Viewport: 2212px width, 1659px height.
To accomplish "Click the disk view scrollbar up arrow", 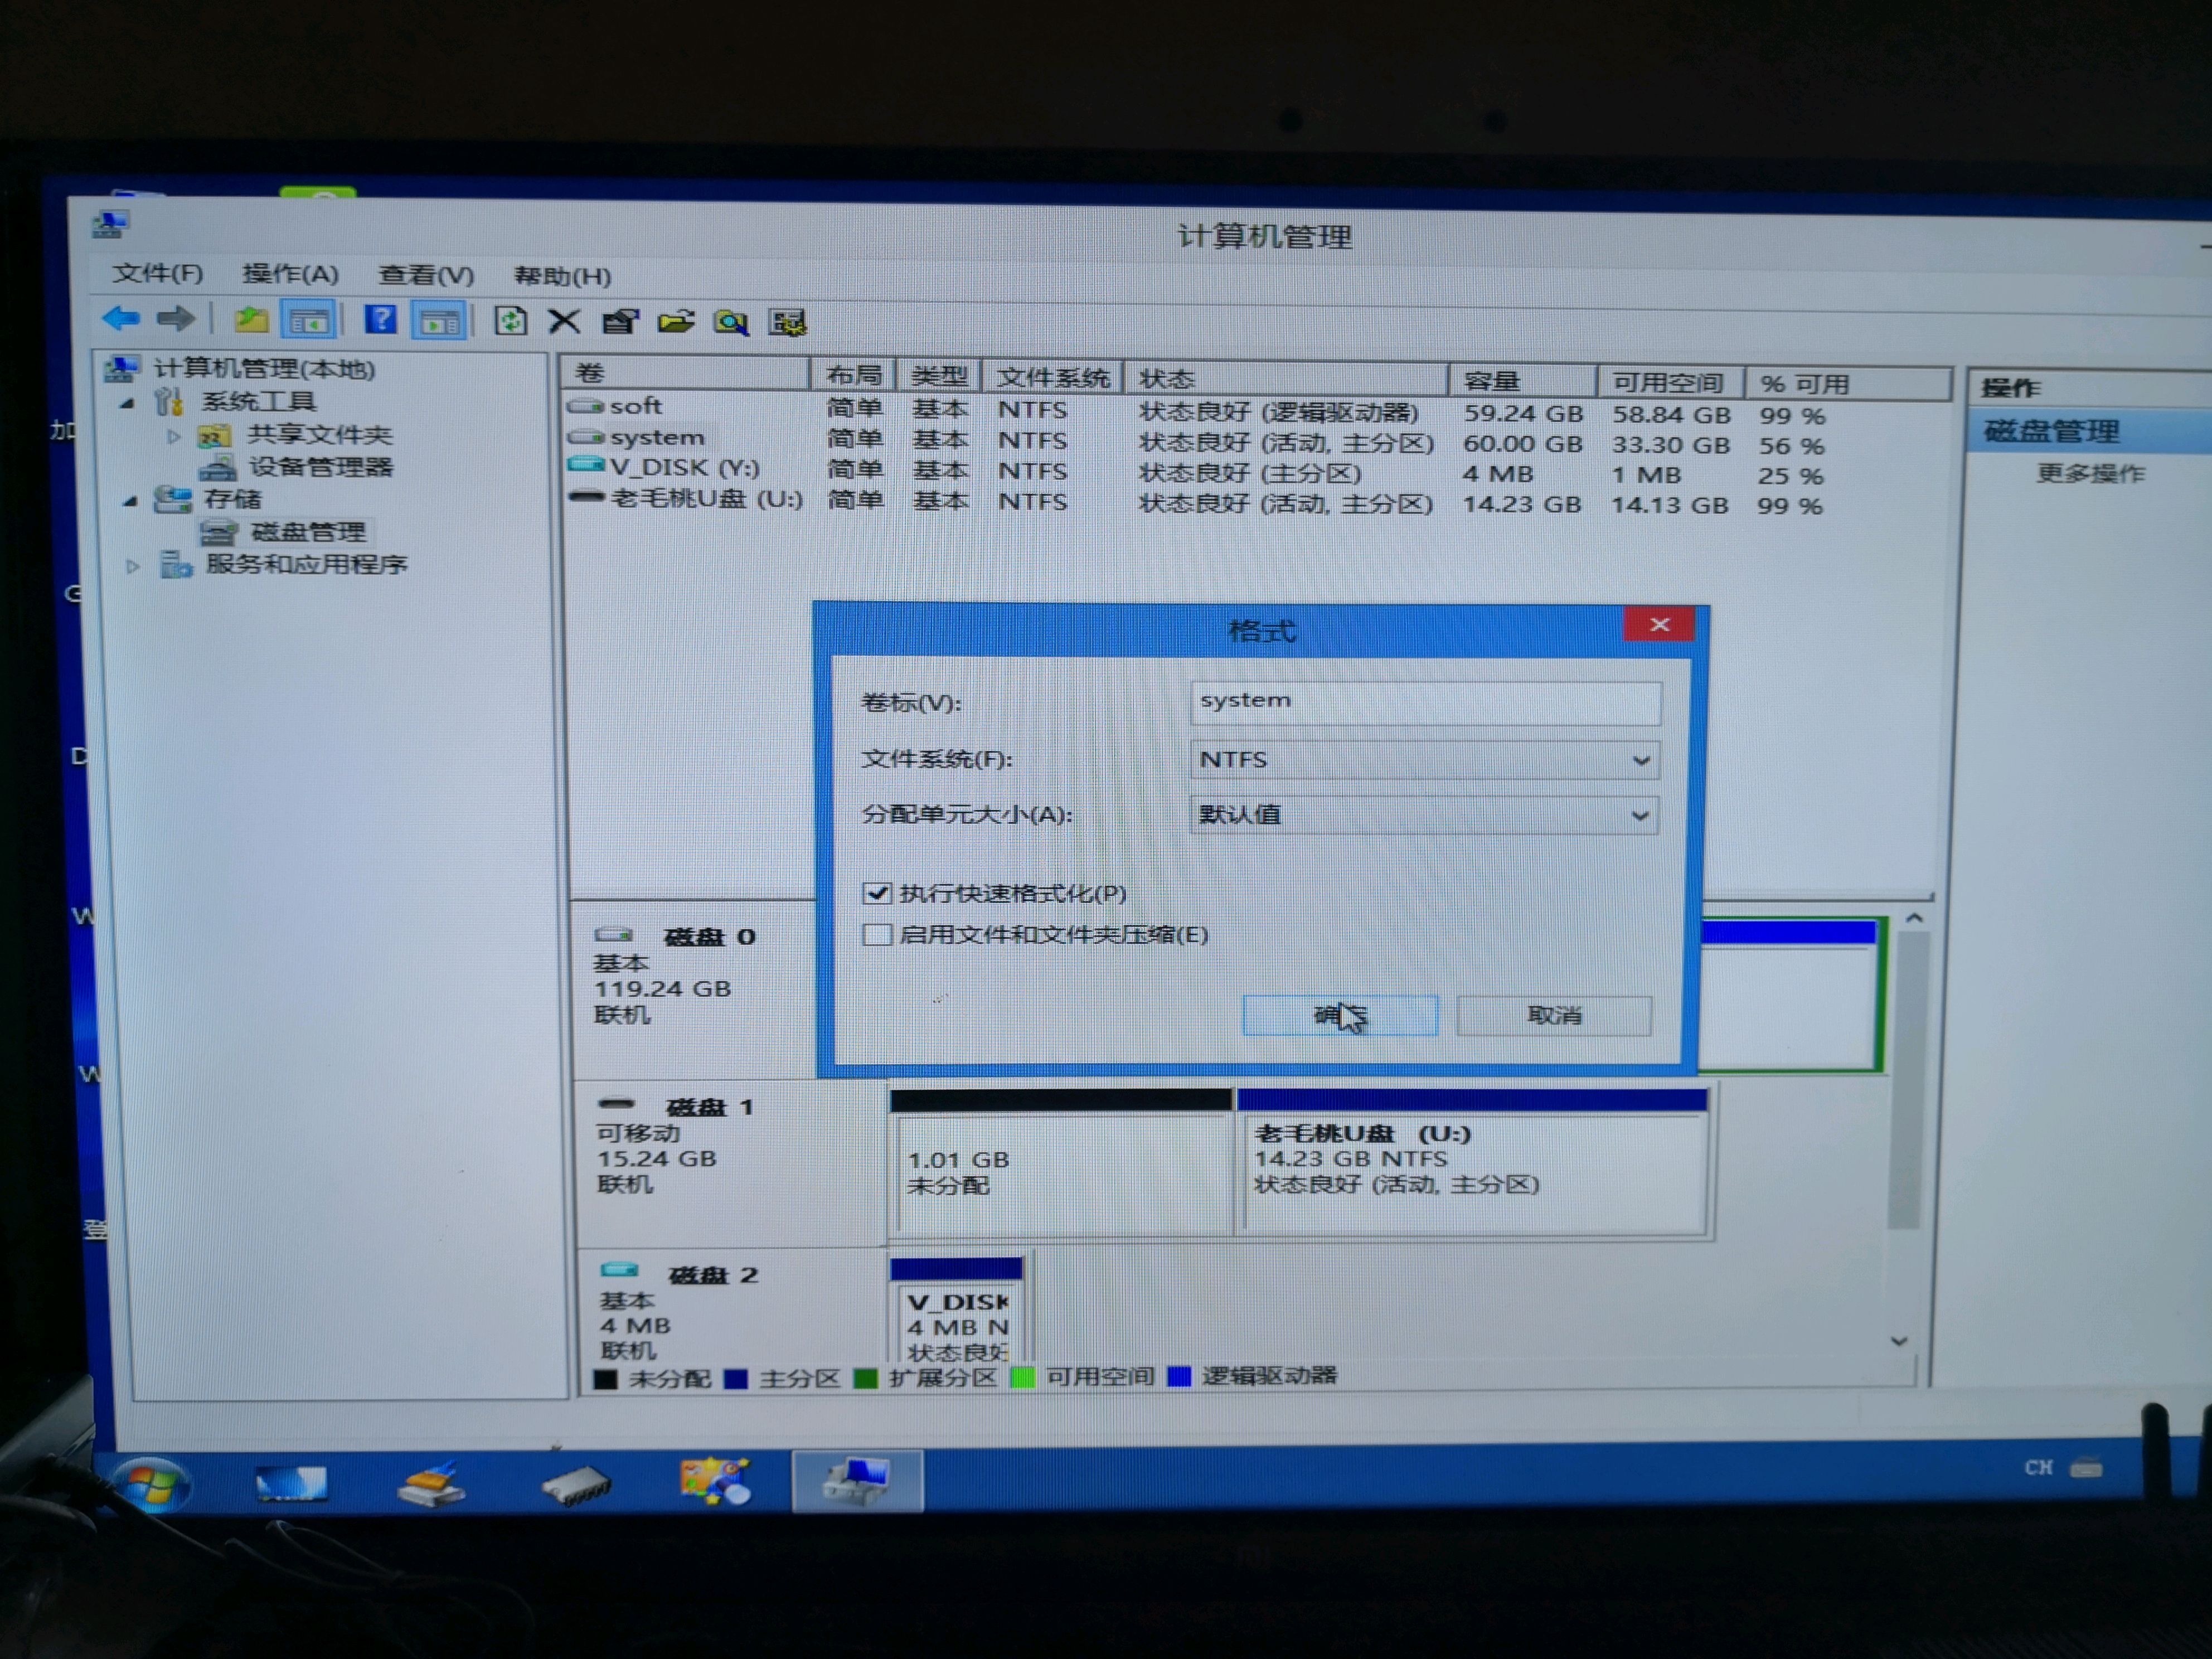I will (x=1914, y=918).
